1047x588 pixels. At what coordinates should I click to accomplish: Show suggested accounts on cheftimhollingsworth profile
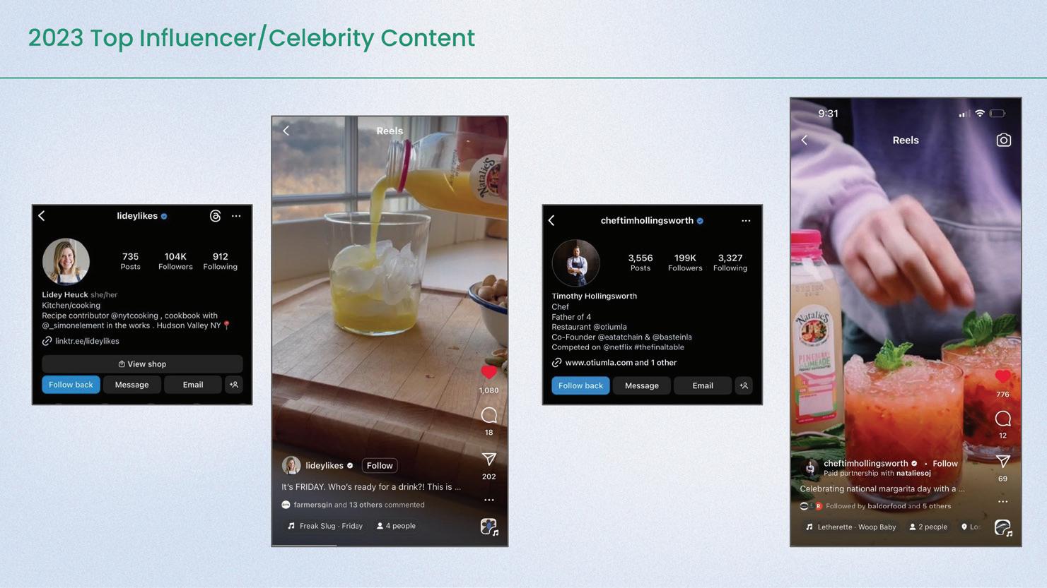point(744,385)
